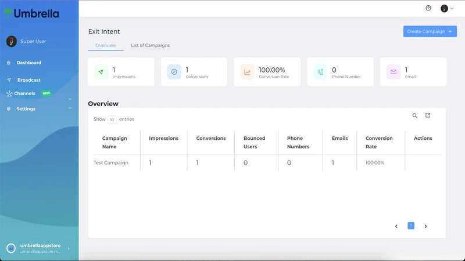Open the search icon in Overview table
This screenshot has height=261, width=465.
[415, 115]
